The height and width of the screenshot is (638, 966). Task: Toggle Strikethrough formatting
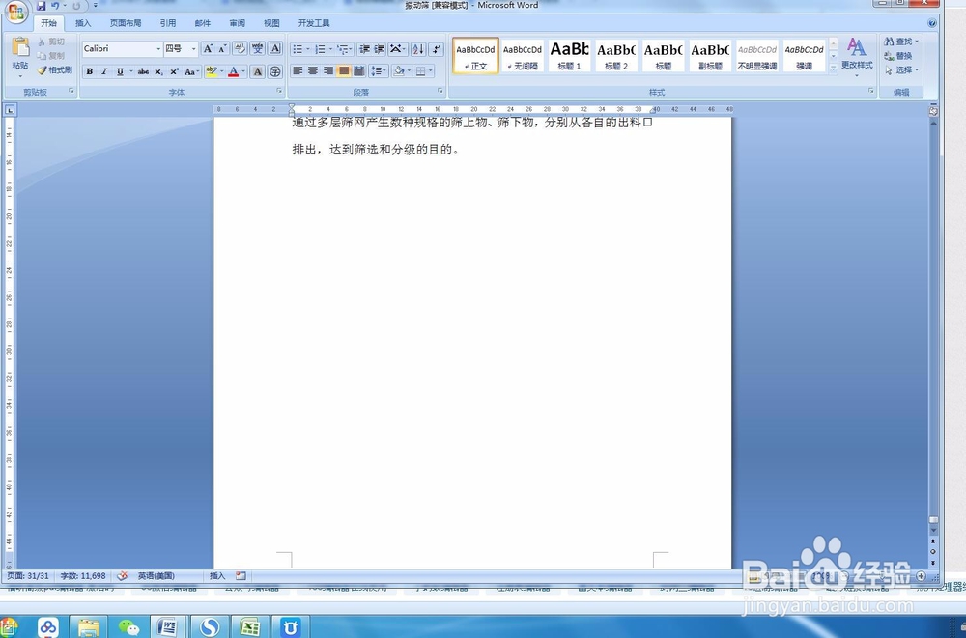coord(143,71)
